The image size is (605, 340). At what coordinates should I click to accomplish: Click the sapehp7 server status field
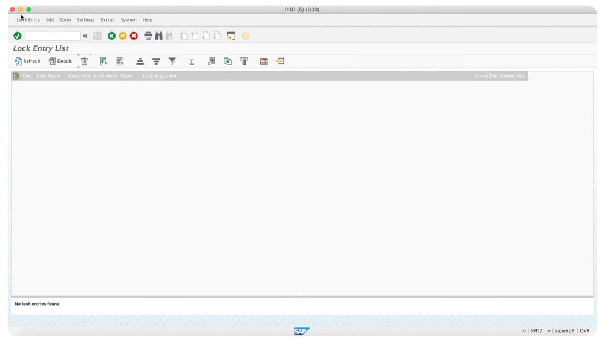click(565, 331)
